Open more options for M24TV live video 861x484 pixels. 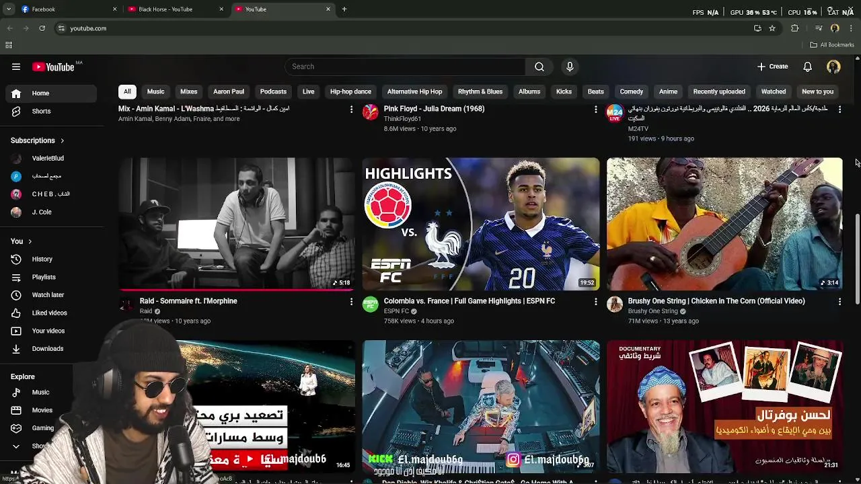click(839, 109)
